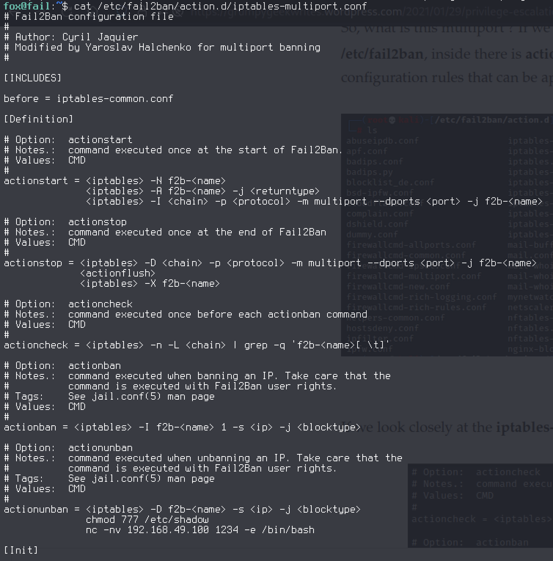Image resolution: width=553 pixels, height=561 pixels.
Task: Click the wordpress.com URL in the background browser
Action: [x=371, y=12]
